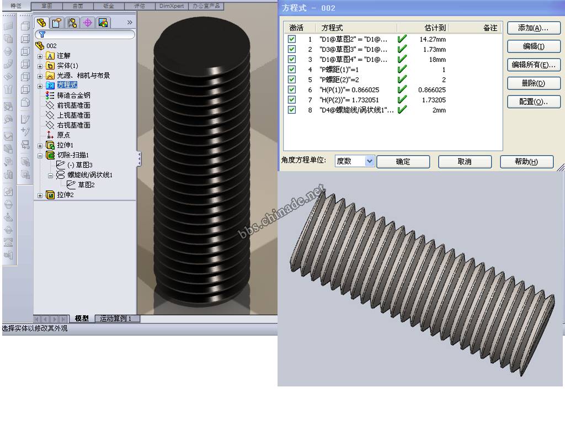Click the 注解 annotations folder icon
Screen dimensions: 565x424
tap(50, 56)
